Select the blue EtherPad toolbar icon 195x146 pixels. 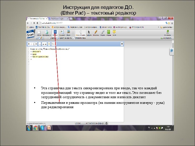coord(55,32)
